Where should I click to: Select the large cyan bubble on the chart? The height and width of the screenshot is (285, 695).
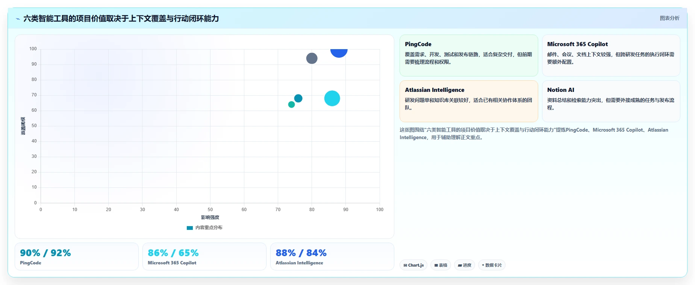(x=332, y=98)
